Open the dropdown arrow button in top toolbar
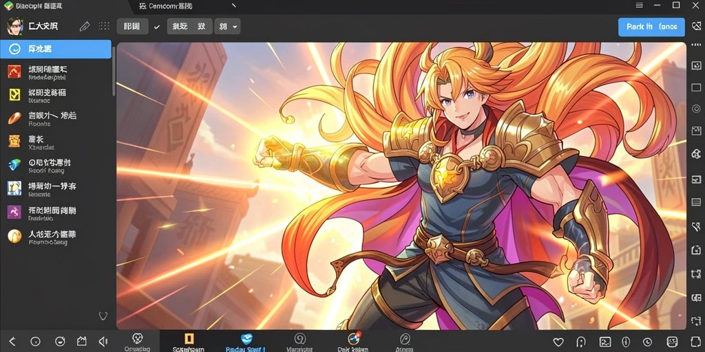Image resolution: width=705 pixels, height=352 pixels. (227, 27)
